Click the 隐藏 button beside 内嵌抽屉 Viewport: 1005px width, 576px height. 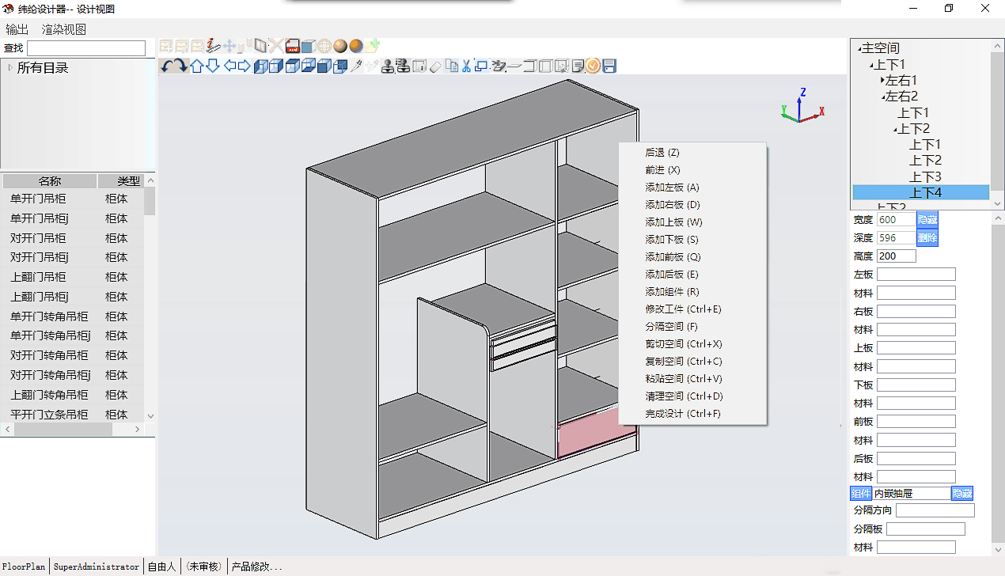click(962, 494)
